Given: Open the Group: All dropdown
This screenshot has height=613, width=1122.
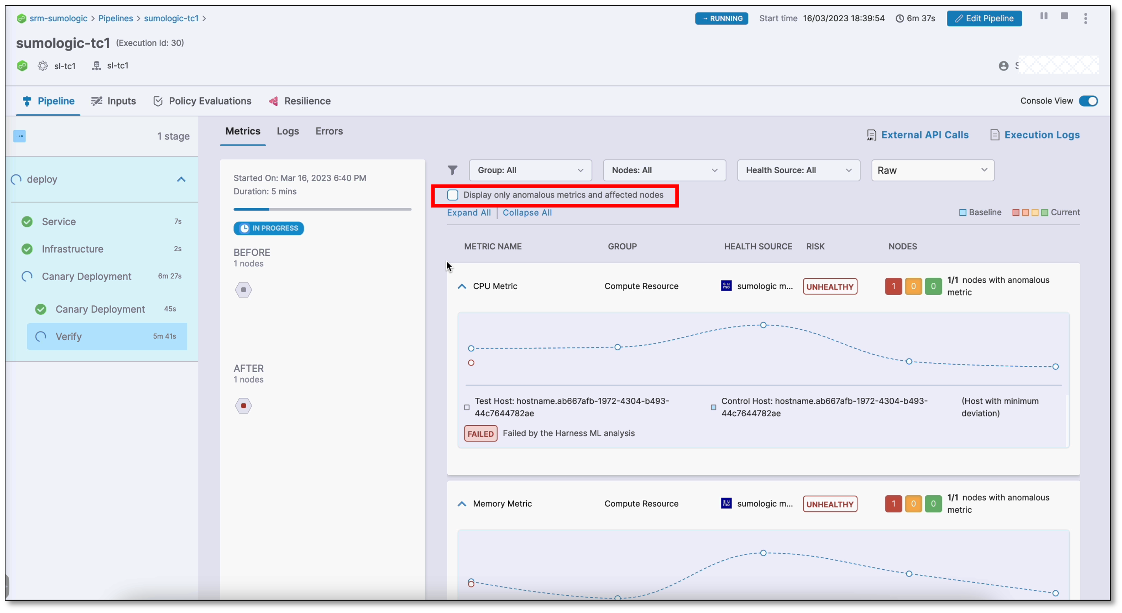Looking at the screenshot, I should 530,170.
